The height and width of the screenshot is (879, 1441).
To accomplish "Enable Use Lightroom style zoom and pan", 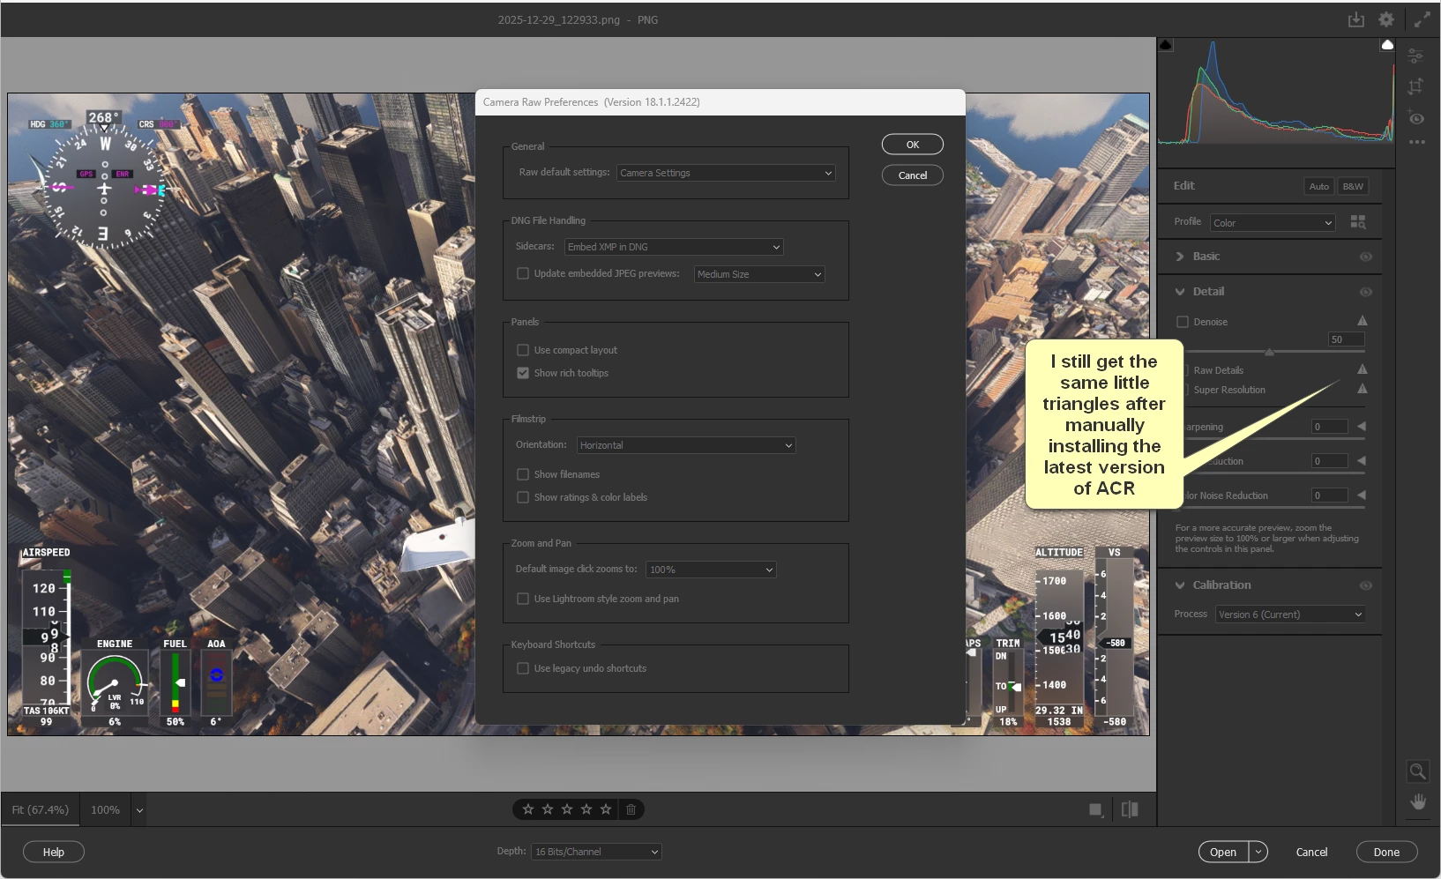I will 523,599.
